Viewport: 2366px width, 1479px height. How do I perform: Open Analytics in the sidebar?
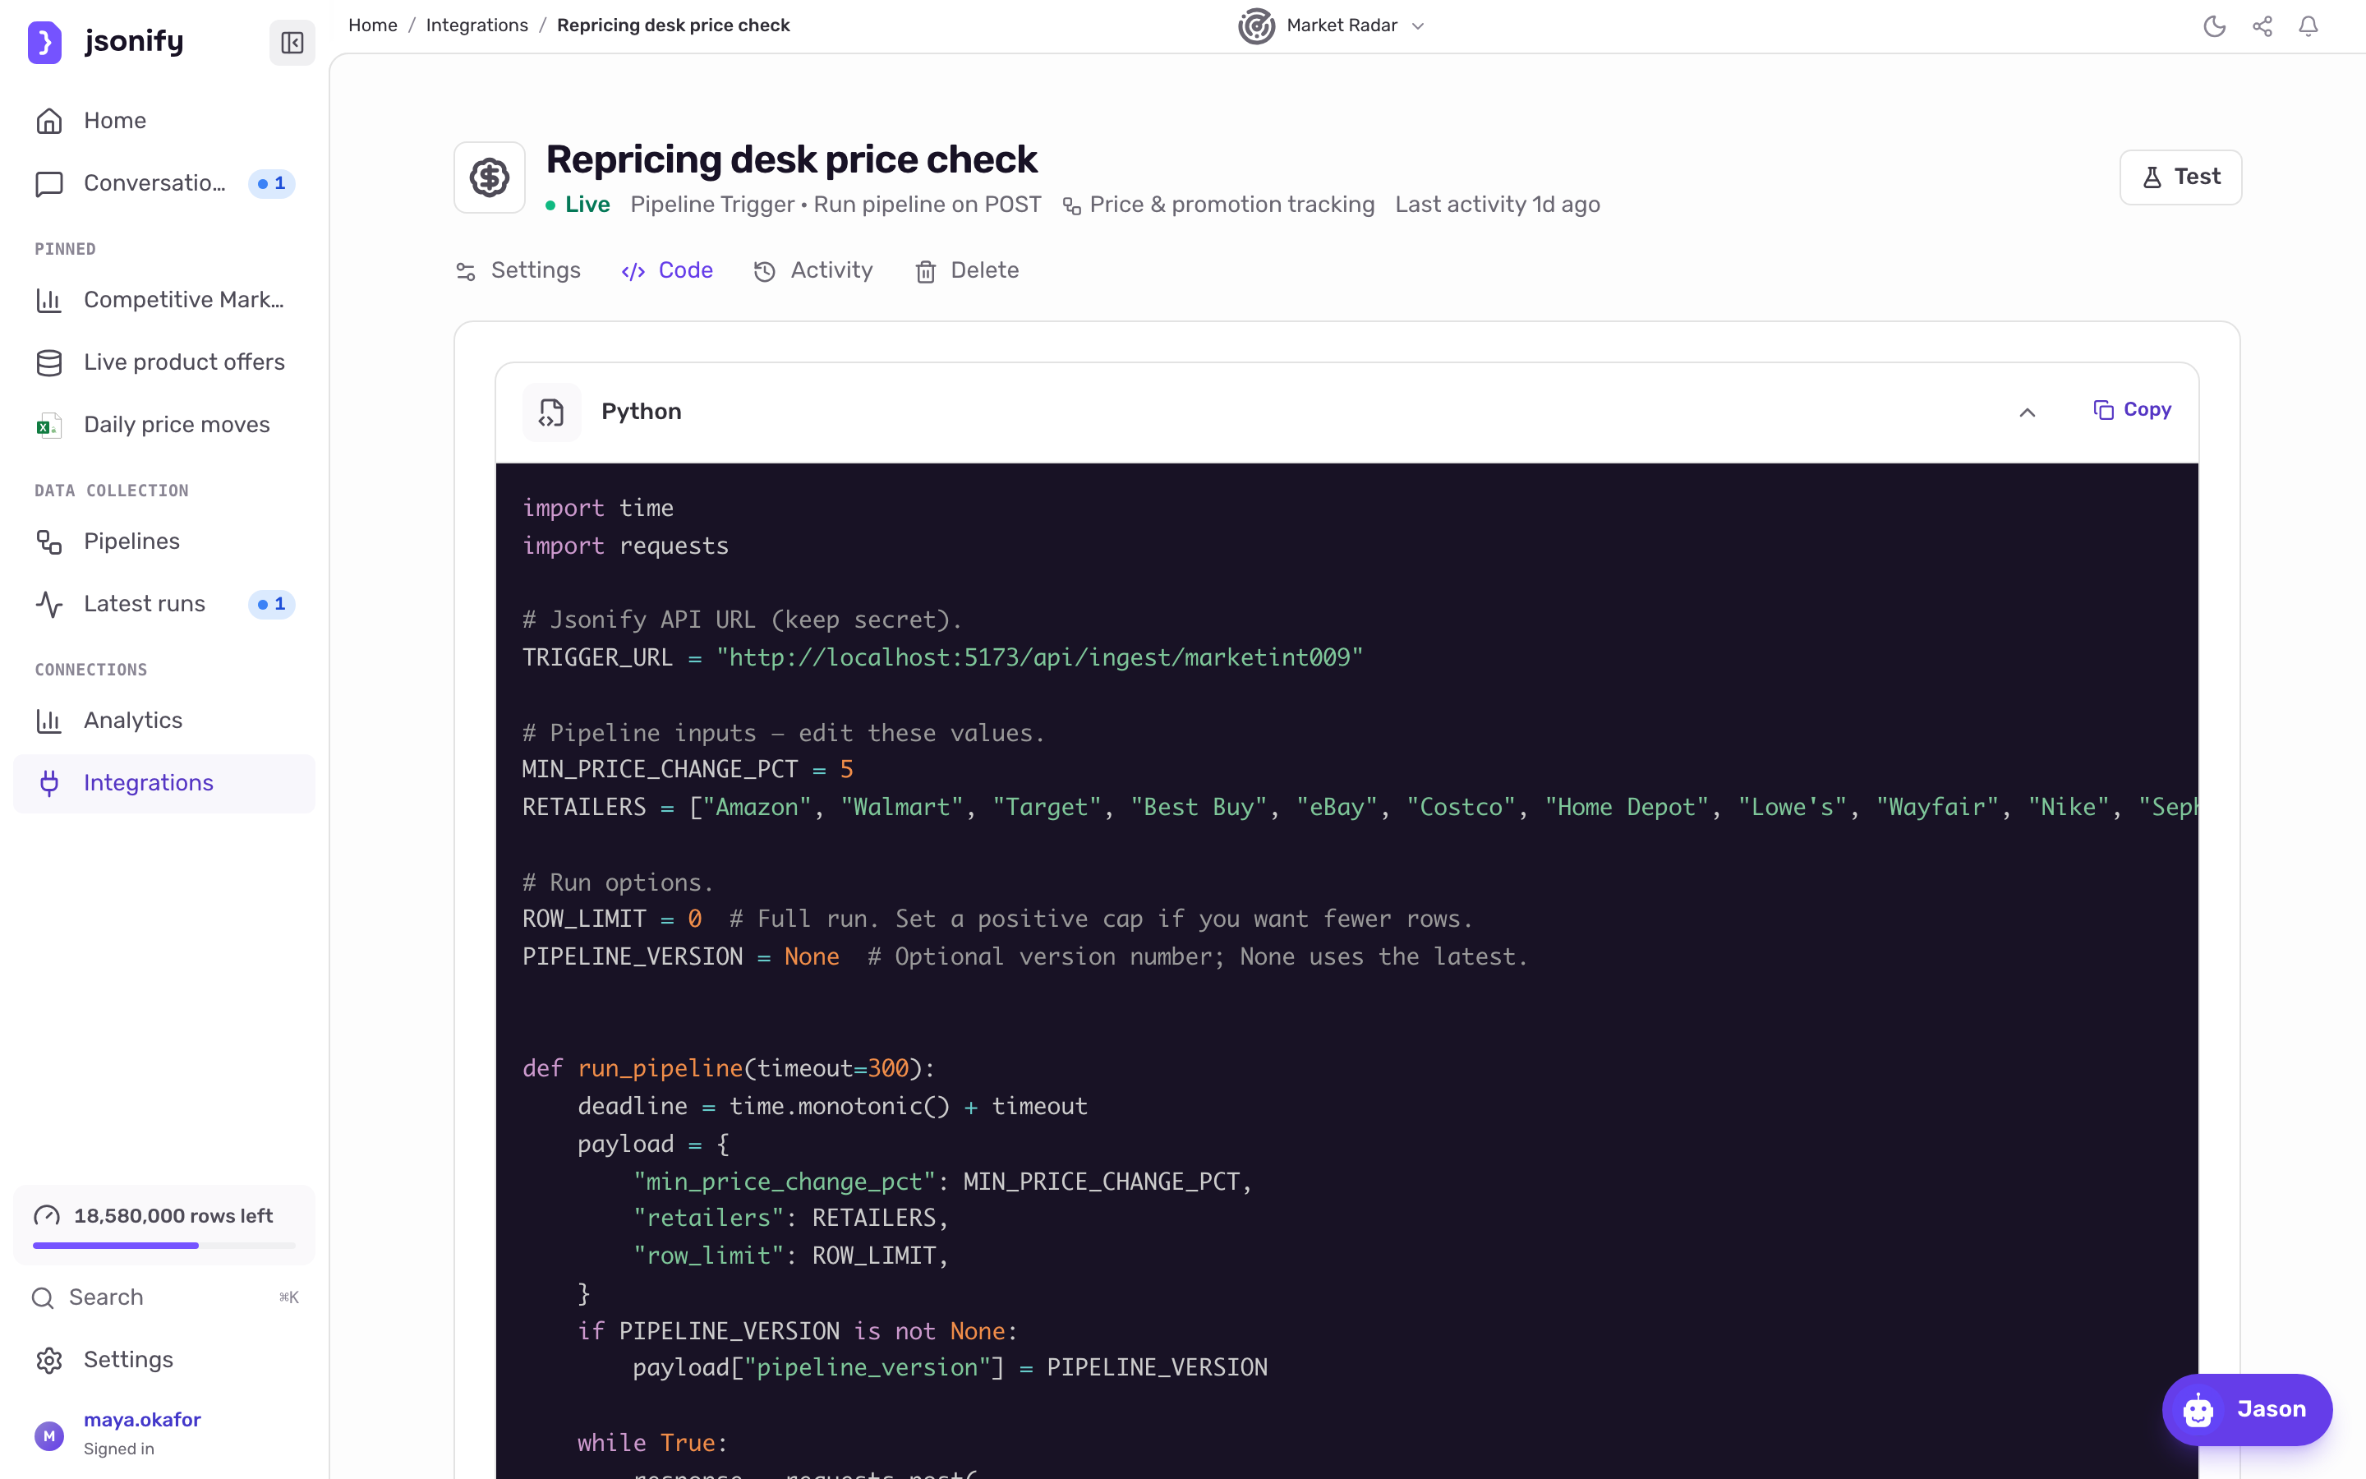point(164,720)
